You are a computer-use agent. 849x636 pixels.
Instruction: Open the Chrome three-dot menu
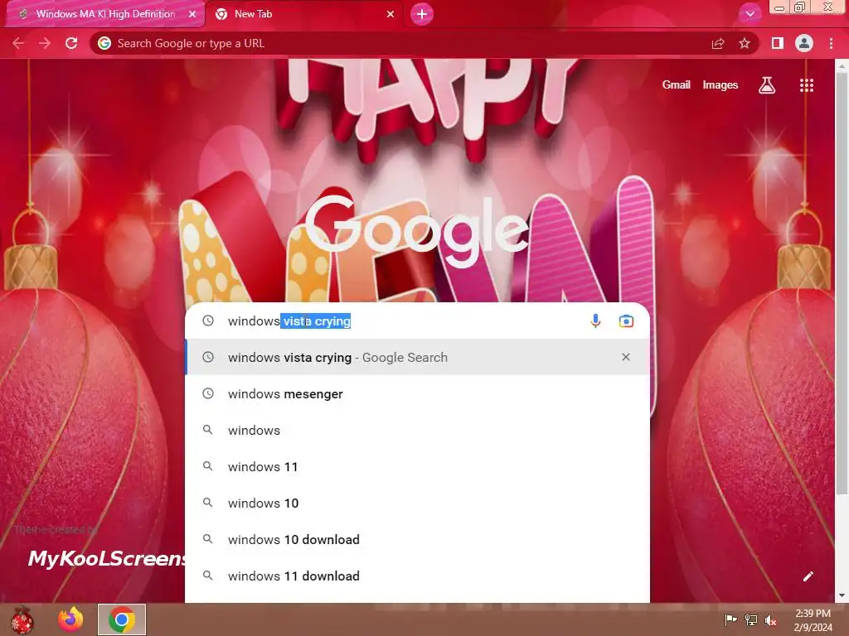click(x=831, y=43)
